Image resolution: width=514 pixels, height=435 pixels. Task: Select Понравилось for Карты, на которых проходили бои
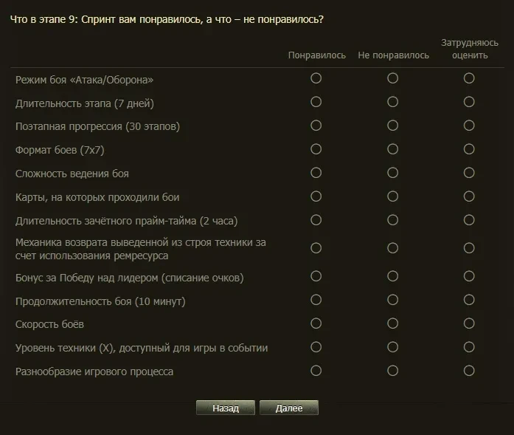point(316,196)
